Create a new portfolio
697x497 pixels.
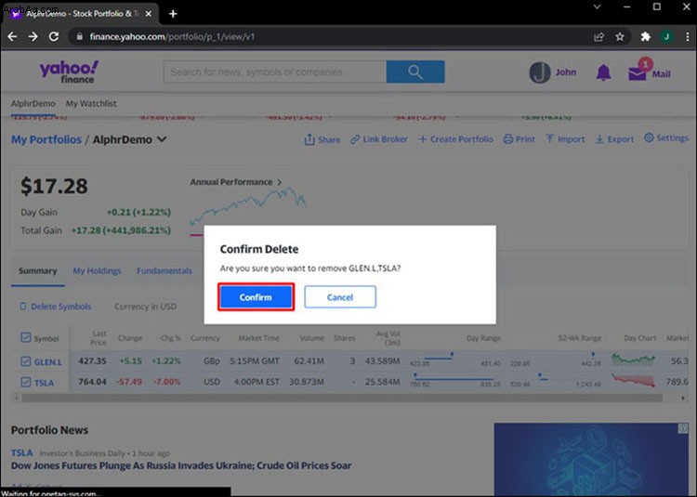(455, 139)
